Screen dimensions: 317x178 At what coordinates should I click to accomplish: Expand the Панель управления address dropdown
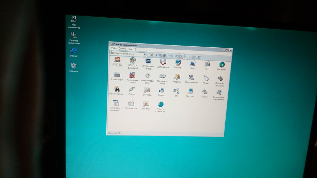coord(145,54)
